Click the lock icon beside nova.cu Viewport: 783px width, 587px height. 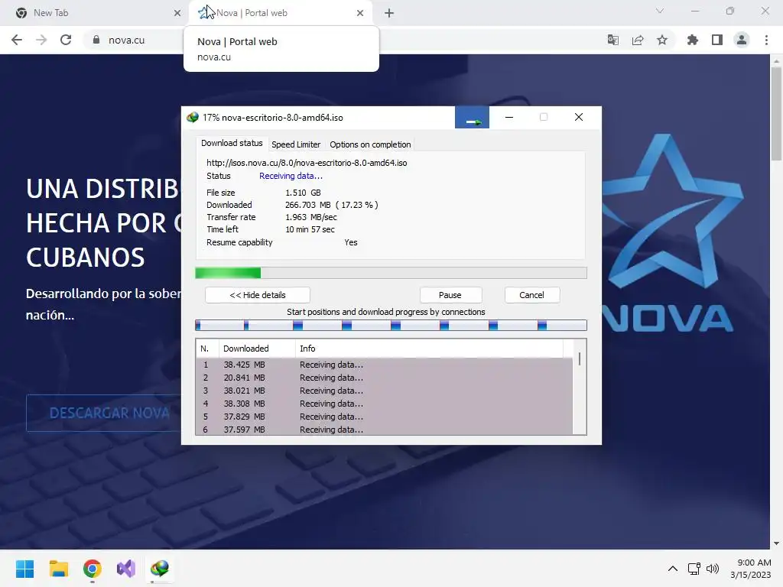coord(96,40)
